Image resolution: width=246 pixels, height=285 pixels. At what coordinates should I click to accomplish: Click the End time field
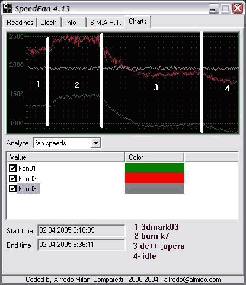point(81,245)
